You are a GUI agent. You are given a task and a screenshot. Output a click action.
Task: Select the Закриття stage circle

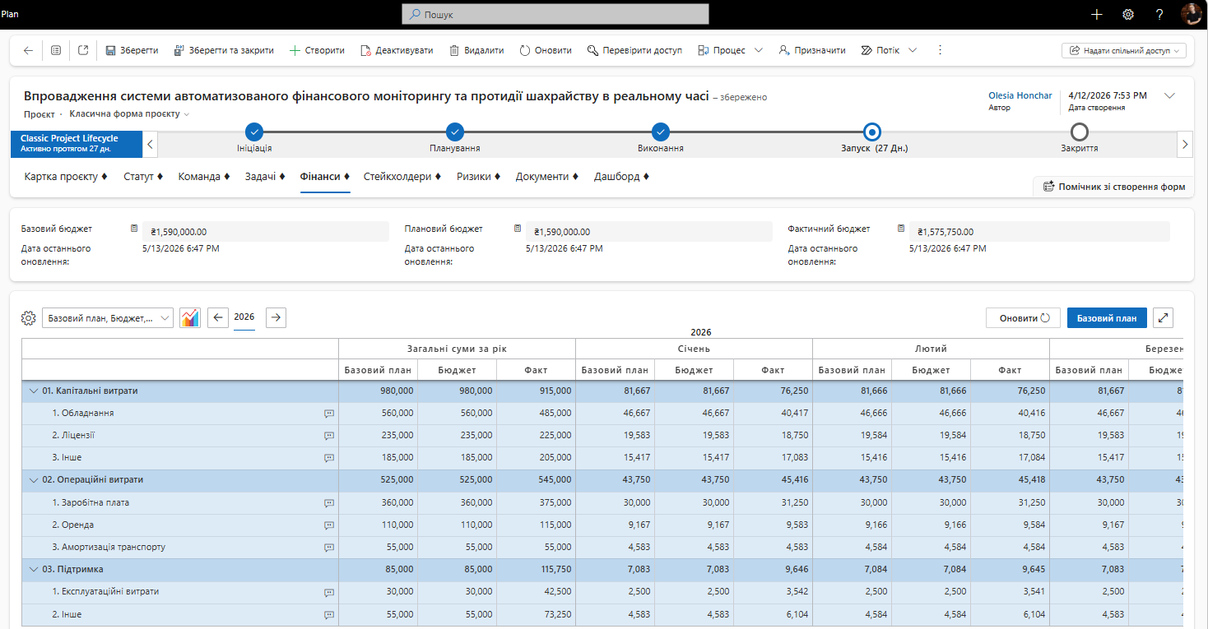pos(1079,132)
